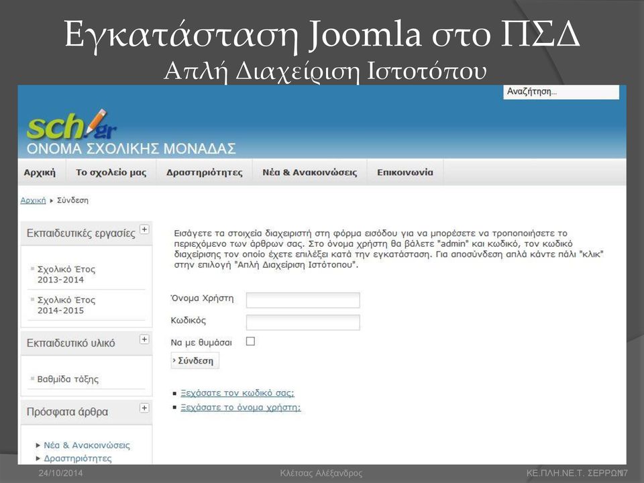644x483 pixels.
Task: Collapse the Εκπαιδευτικές εργασίες panel
Action: coord(144,229)
